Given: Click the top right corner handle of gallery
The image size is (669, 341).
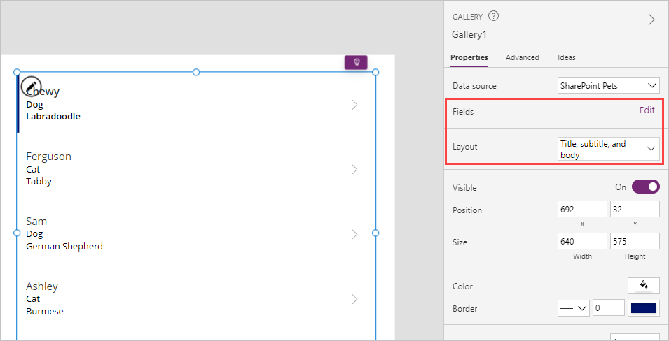Looking at the screenshot, I should coord(375,73).
